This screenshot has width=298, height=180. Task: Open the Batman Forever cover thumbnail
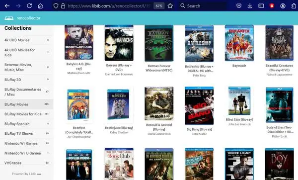click(x=159, y=43)
